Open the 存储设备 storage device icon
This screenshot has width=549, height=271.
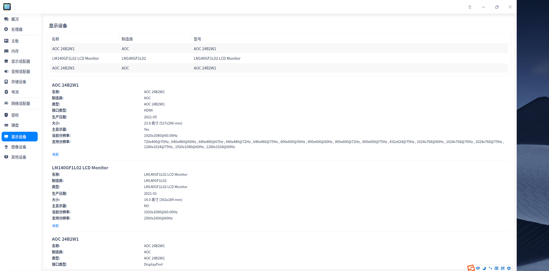pyautogui.click(x=6, y=82)
